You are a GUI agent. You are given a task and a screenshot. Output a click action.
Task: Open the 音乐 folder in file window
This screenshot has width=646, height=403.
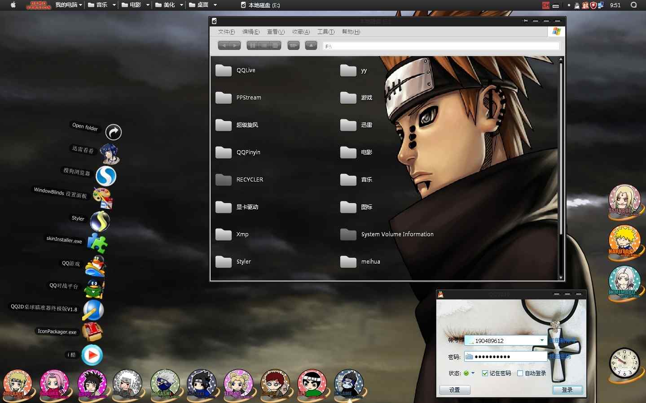(356, 180)
